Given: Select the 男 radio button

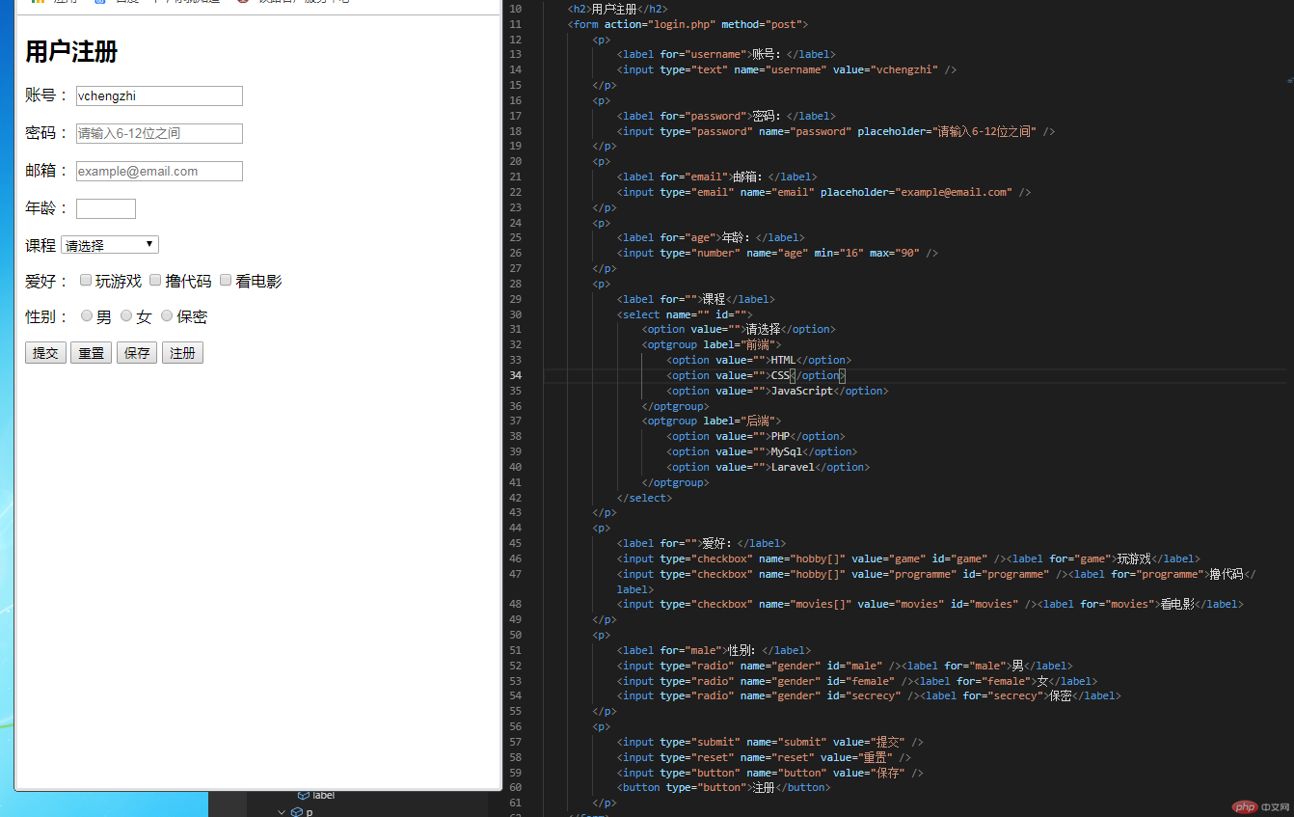Looking at the screenshot, I should pyautogui.click(x=87, y=315).
